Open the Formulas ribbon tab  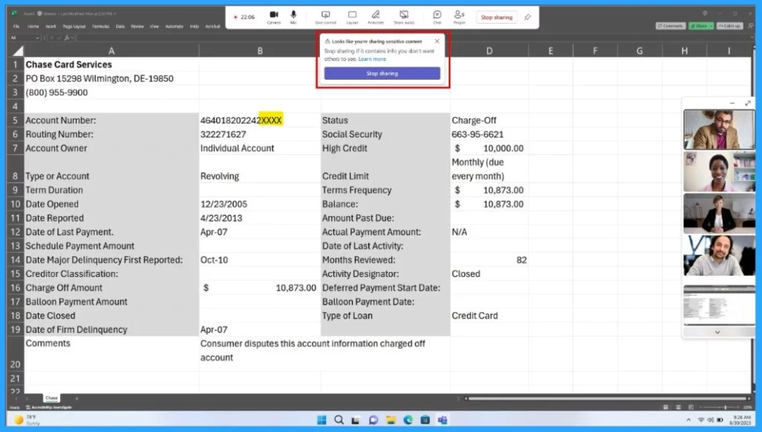click(100, 26)
